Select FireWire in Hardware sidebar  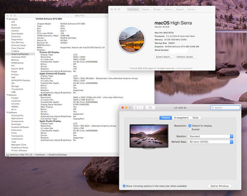click(x=15, y=51)
